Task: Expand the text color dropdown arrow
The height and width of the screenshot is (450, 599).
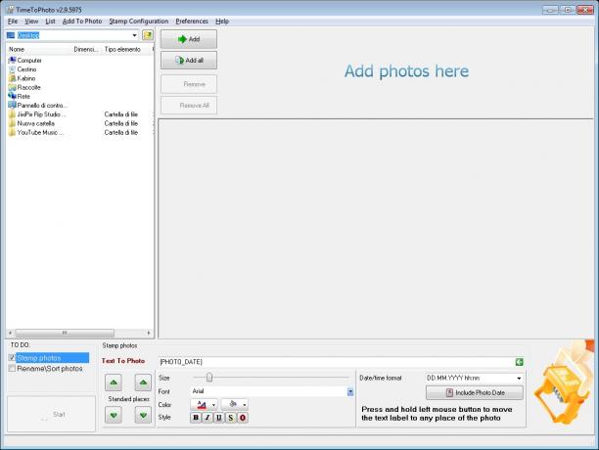Action: [213, 405]
